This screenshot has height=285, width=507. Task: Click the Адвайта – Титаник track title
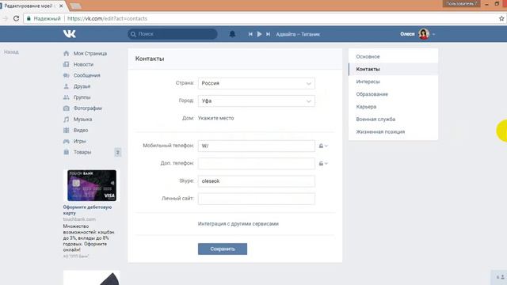pos(298,34)
